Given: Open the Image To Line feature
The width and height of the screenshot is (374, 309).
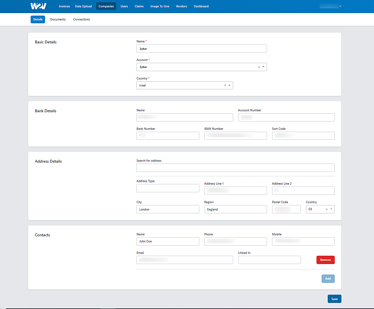Looking at the screenshot, I should pyautogui.click(x=160, y=6).
